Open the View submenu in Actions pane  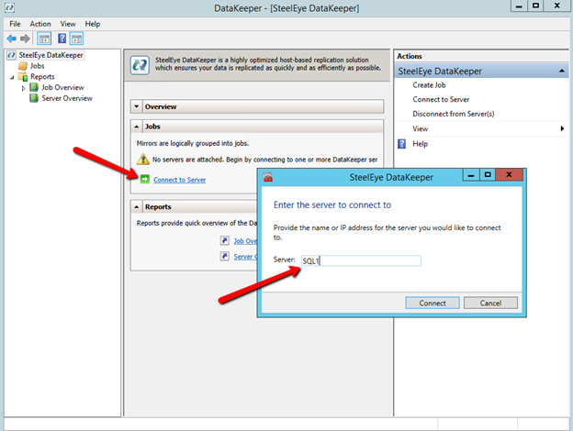[x=421, y=129]
